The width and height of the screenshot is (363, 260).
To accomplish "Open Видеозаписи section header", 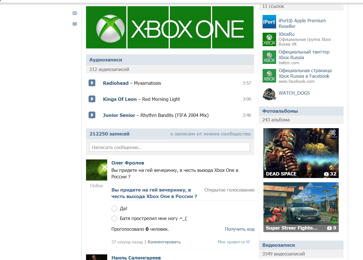I will pyautogui.click(x=301, y=245).
